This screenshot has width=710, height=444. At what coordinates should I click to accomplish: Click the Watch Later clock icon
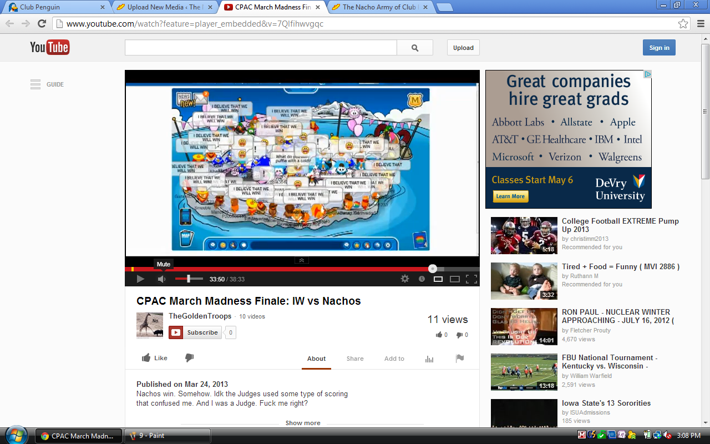tap(422, 279)
